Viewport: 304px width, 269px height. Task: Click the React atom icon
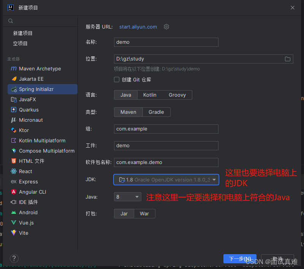pyautogui.click(x=14, y=171)
